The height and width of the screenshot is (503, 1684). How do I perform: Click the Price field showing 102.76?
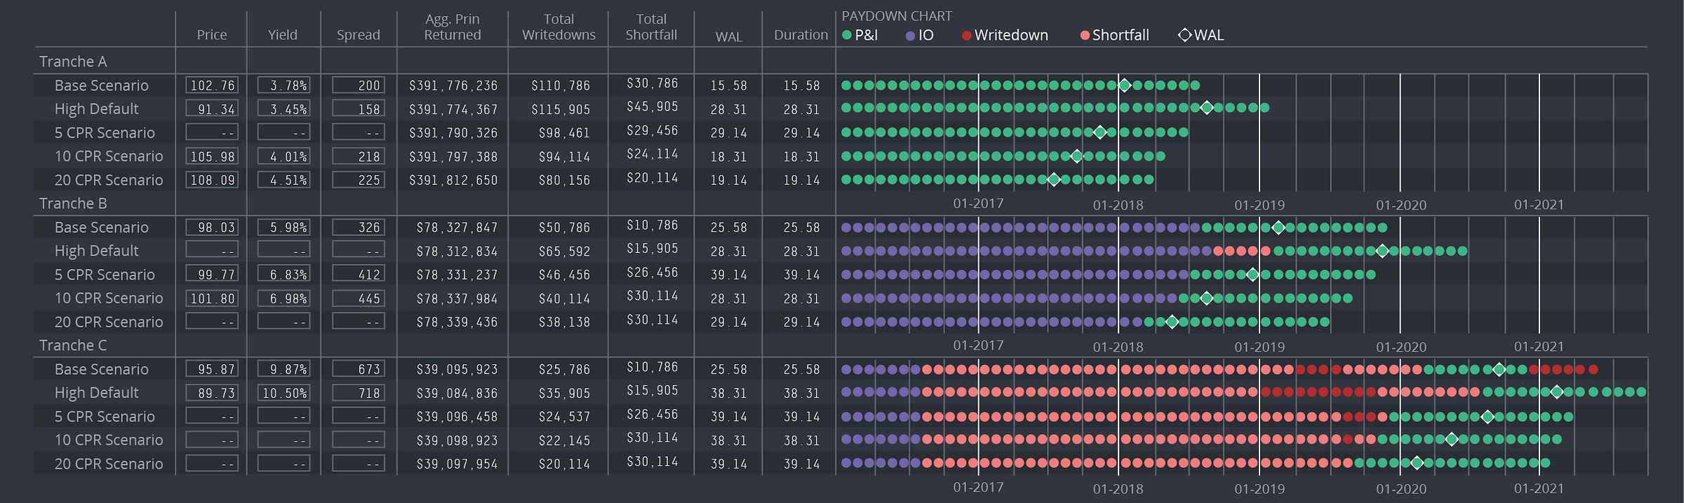coord(212,85)
